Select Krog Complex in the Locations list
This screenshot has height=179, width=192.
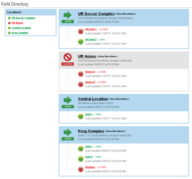[20, 33]
